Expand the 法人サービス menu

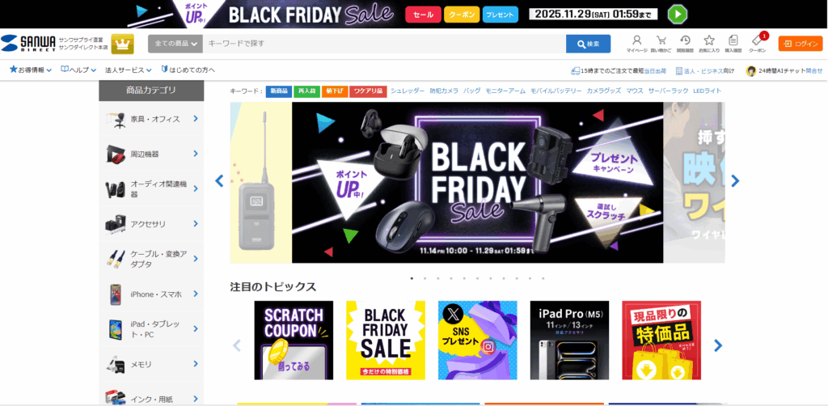pyautogui.click(x=129, y=70)
